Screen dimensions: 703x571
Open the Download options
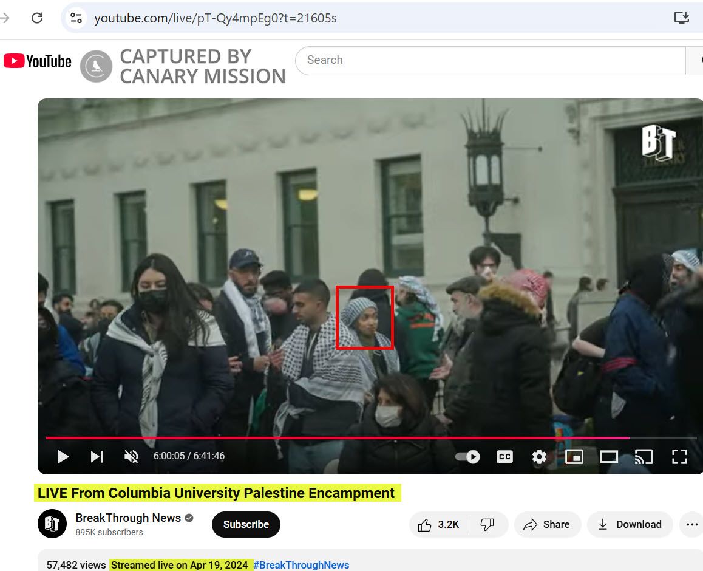630,524
